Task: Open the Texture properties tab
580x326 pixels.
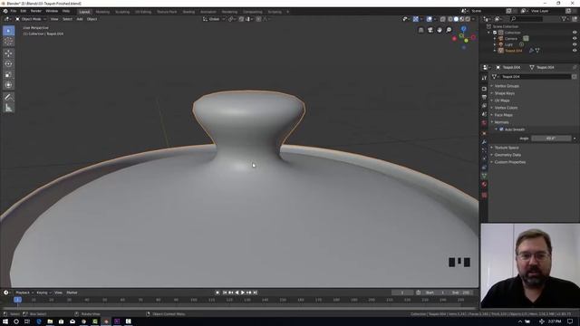Action: coord(484,195)
